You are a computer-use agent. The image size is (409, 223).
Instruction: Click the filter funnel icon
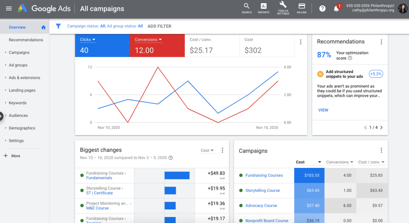tap(58, 26)
